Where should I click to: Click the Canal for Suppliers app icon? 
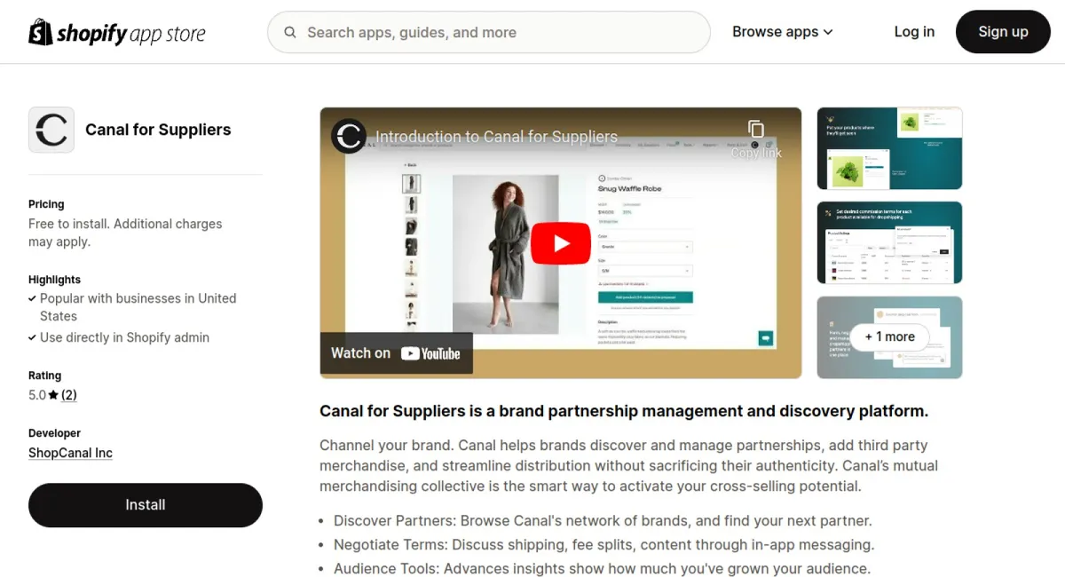click(51, 130)
